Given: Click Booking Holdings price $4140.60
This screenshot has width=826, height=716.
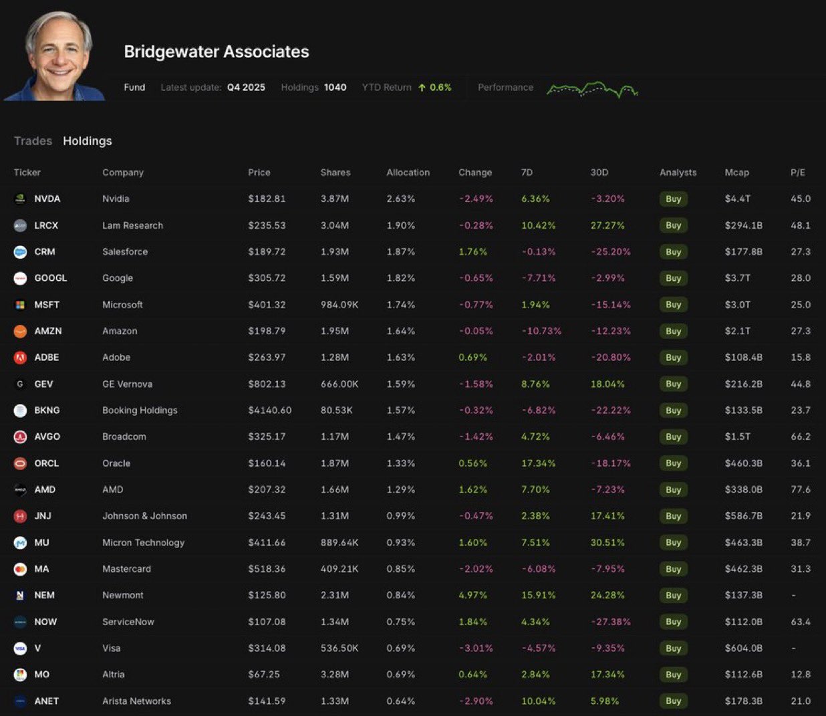Looking at the screenshot, I should point(270,410).
